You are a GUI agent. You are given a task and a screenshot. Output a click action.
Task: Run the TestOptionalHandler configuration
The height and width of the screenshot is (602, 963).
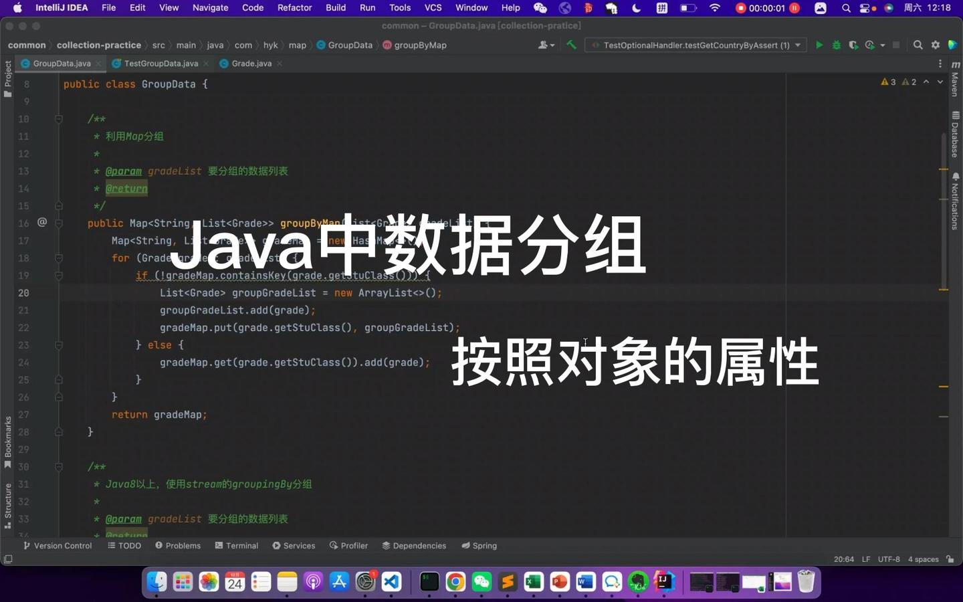[819, 45]
